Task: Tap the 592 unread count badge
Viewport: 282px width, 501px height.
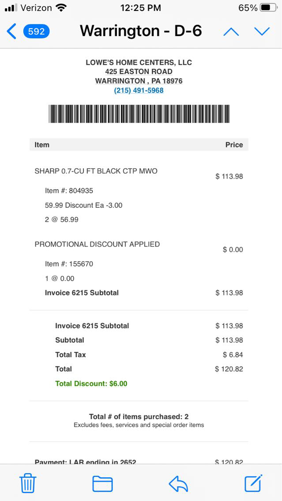Action: [36, 31]
